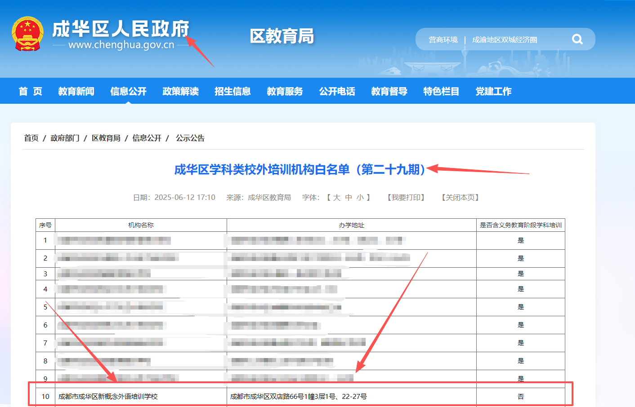Set font size to 小
Viewport: 635px width, 407px height.
(x=360, y=198)
